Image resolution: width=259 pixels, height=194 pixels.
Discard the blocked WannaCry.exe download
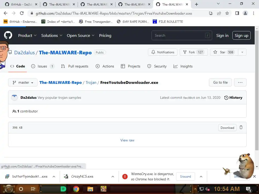coord(185,177)
